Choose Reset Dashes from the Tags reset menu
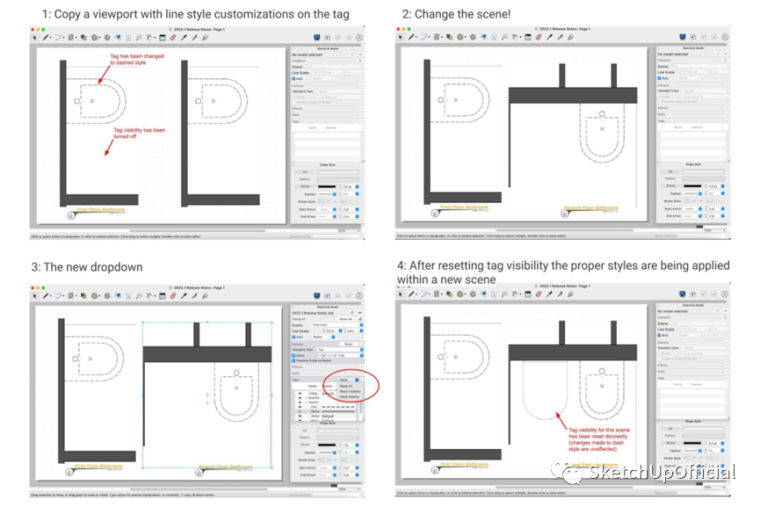Screen dimensions: 760x507 (350, 397)
